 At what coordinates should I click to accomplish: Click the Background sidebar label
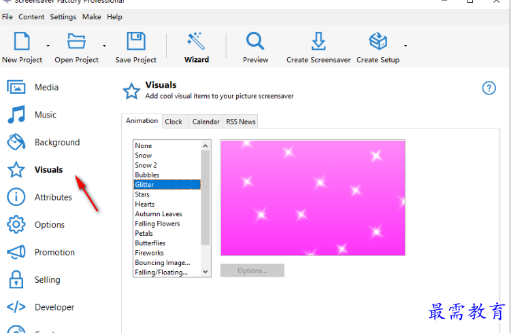click(x=57, y=142)
